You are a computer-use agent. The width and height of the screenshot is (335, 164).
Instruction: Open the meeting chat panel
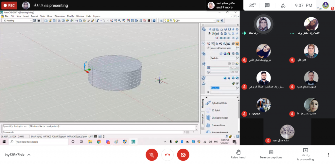click(267, 5)
